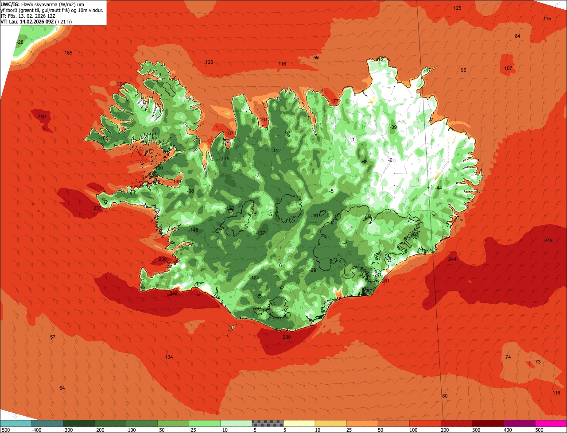
Task: Click the title line 'UWC/IG: Flæði skynvarma (W/m2) um'
Action: (43, 4)
